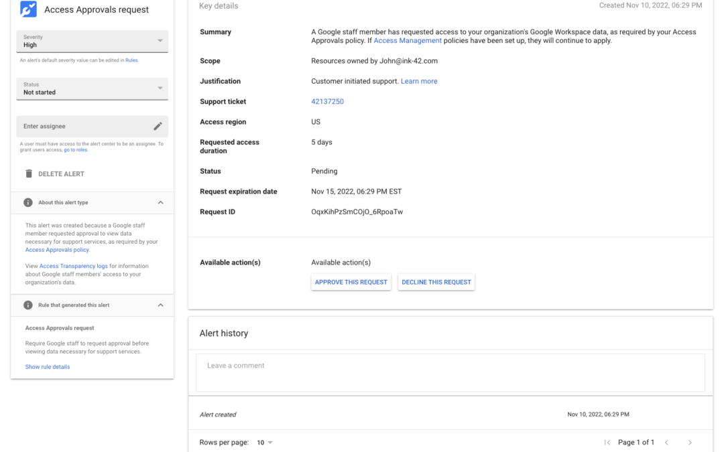Click the Alert created history row
Viewport: 724px width, 452px height.
[x=450, y=415]
